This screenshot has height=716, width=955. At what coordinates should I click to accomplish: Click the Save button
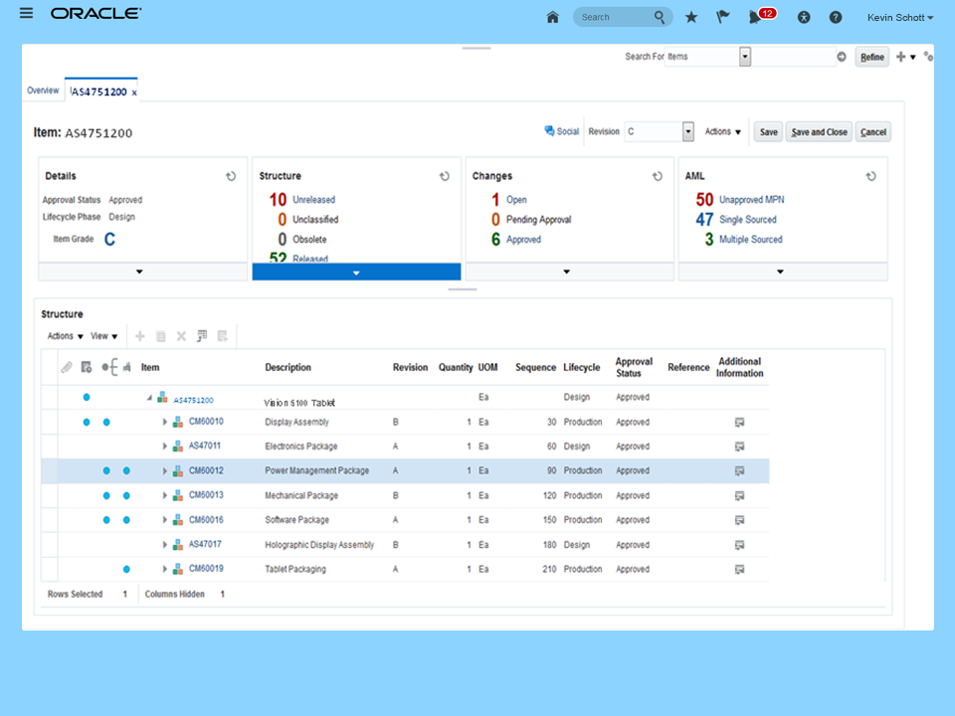(x=769, y=132)
